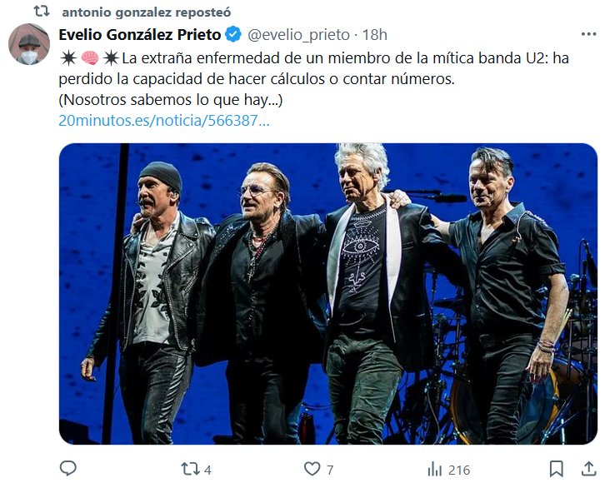Click the repost count showing 4
610x483 pixels.
207,471
